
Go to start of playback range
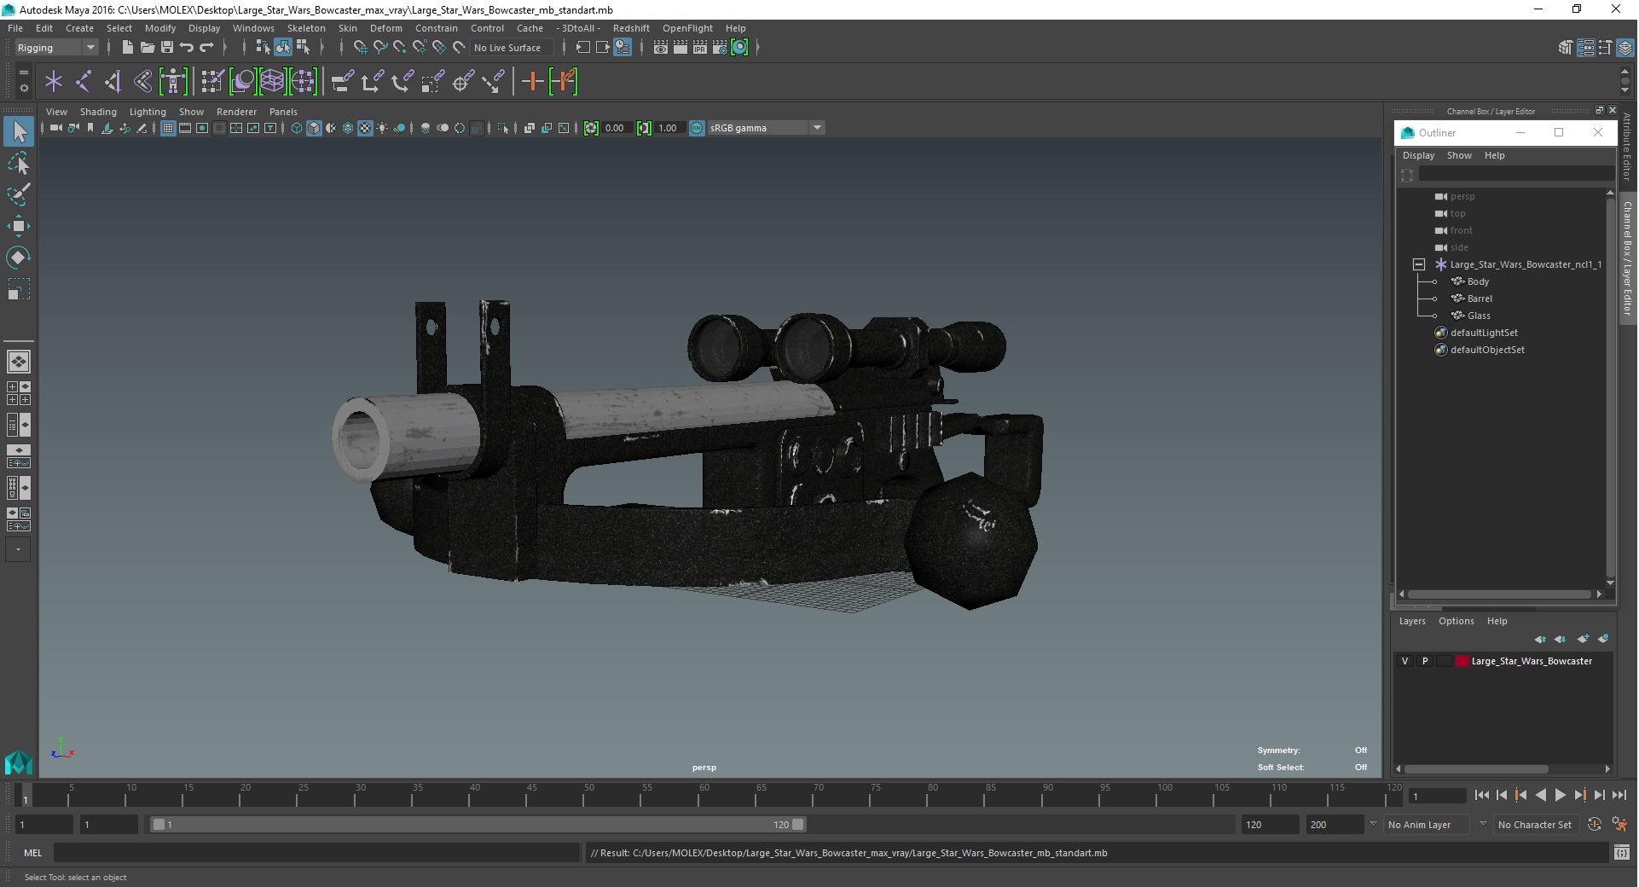pos(1482,795)
